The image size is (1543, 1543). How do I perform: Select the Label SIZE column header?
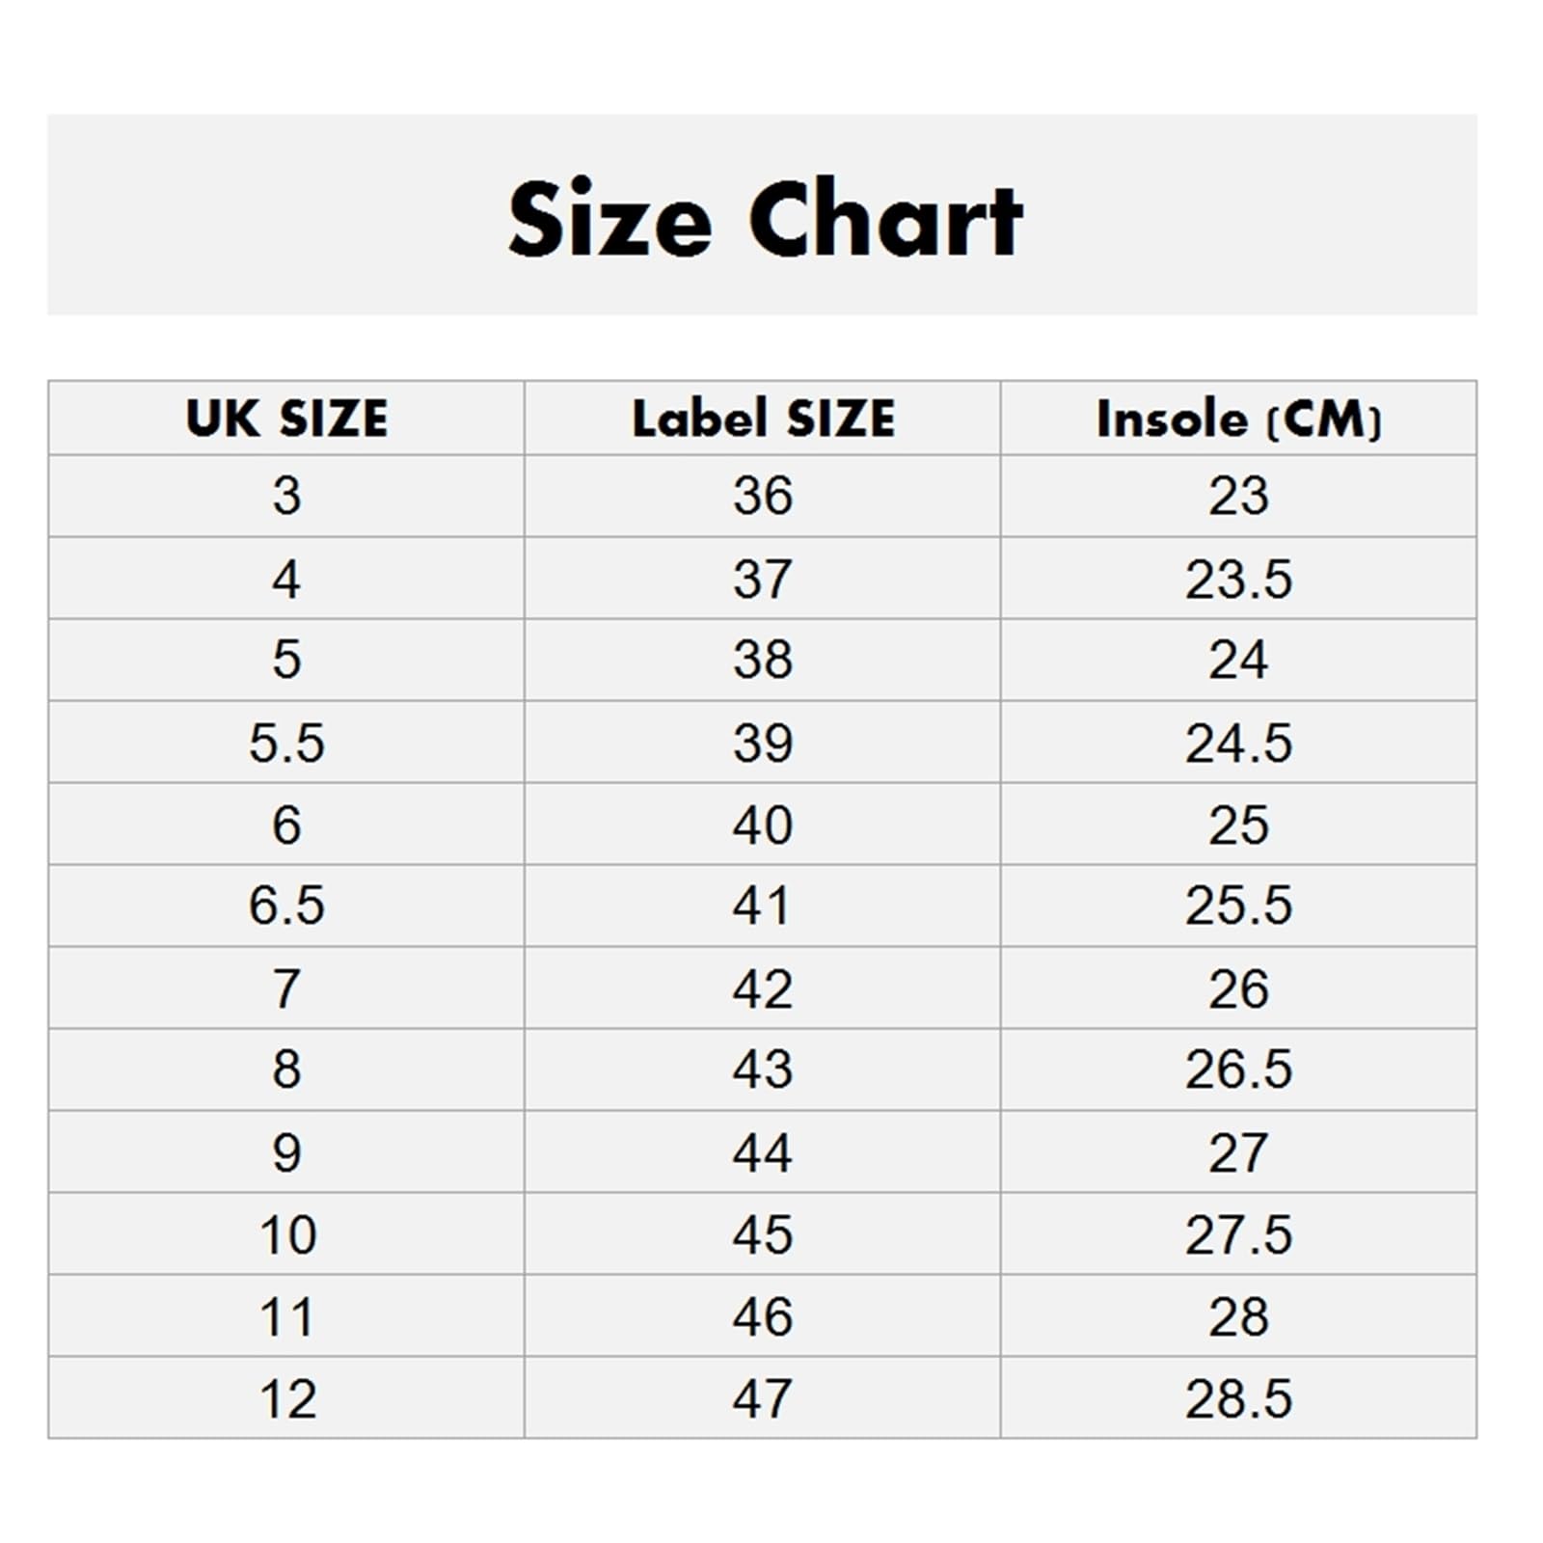point(763,419)
